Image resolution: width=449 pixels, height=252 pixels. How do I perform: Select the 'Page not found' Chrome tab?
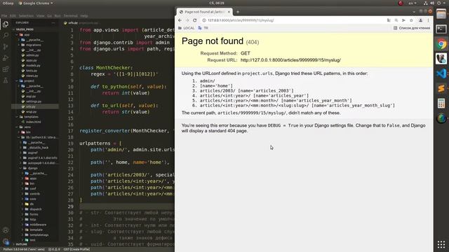point(204,12)
